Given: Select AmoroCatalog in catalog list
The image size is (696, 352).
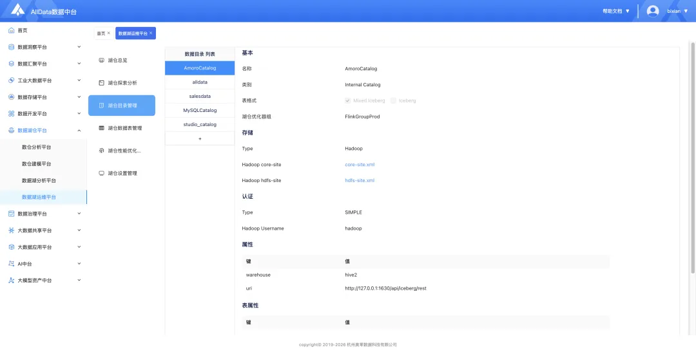Looking at the screenshot, I should (x=200, y=68).
